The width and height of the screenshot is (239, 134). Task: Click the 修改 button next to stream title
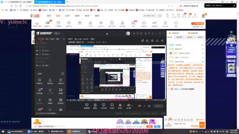92,39
